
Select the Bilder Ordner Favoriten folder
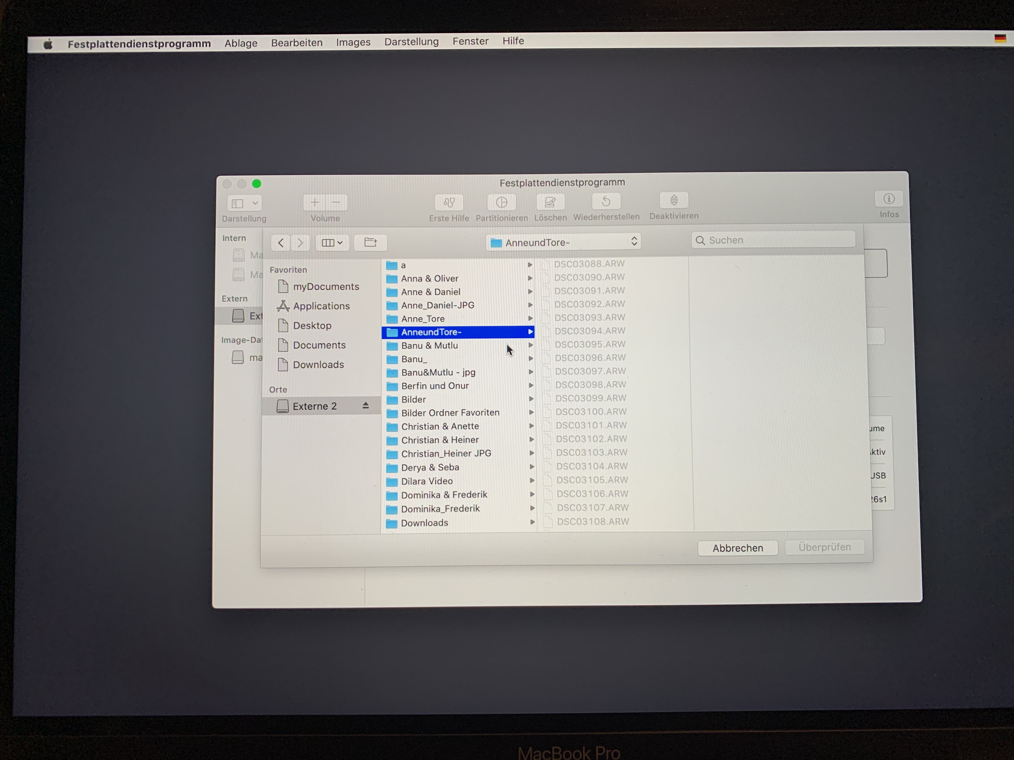pyautogui.click(x=458, y=413)
